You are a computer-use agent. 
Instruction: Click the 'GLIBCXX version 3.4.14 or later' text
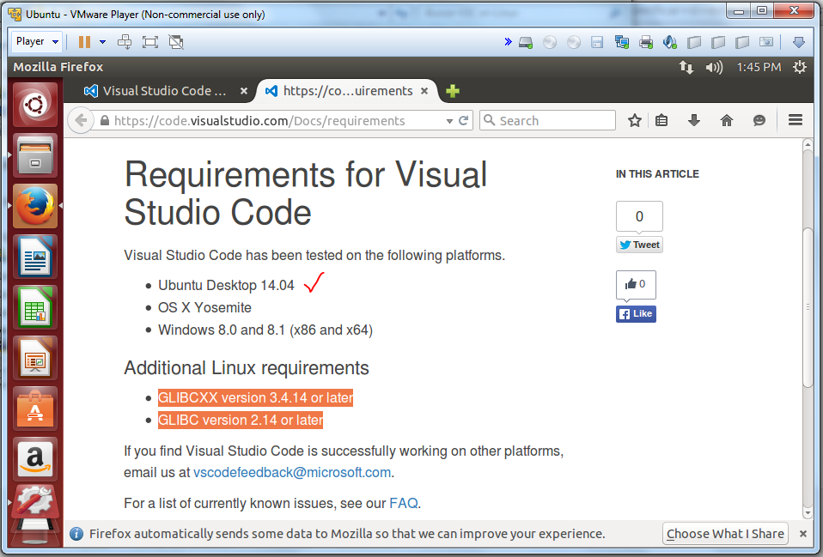coord(256,398)
